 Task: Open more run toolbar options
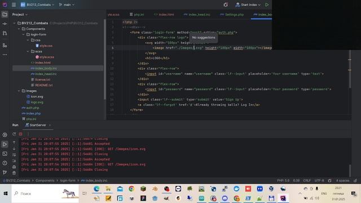[28, 134]
